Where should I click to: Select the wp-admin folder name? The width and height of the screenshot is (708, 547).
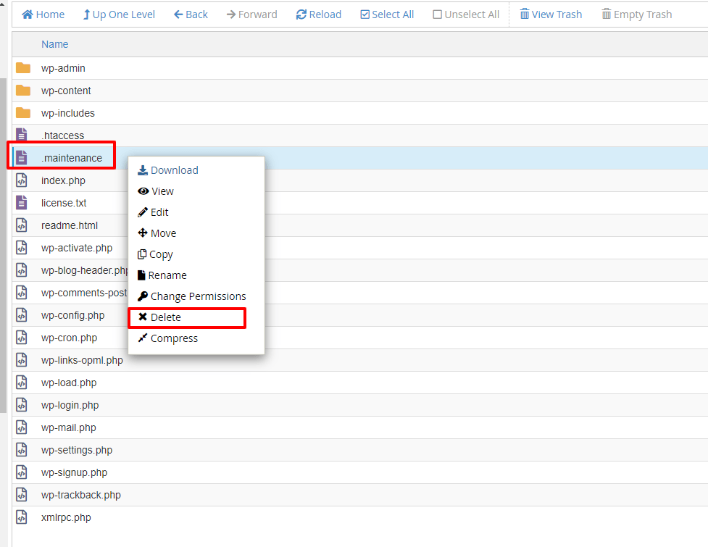[63, 68]
